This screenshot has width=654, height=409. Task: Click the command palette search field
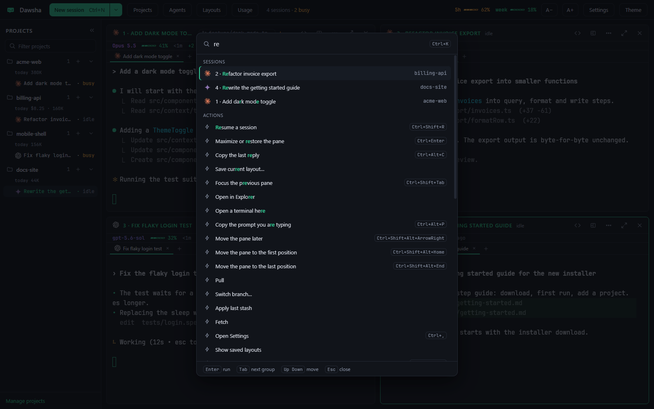pyautogui.click(x=320, y=44)
